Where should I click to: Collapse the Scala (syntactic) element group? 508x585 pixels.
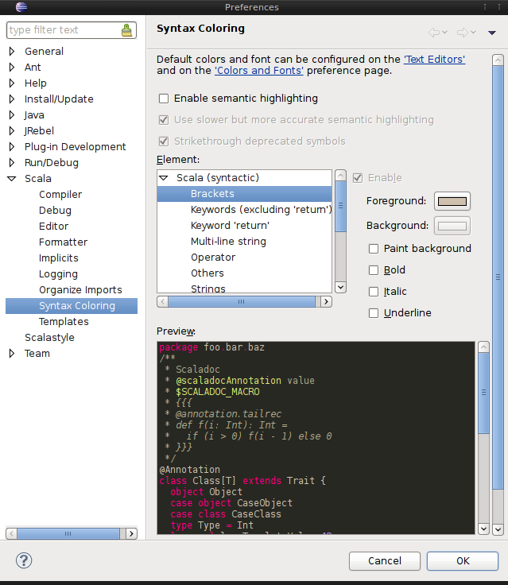(x=164, y=178)
